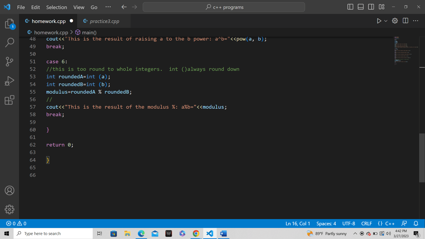Screen dimensions: 425x239
Task: Click Ln 16, Col 1 in status bar
Action: click(x=298, y=224)
